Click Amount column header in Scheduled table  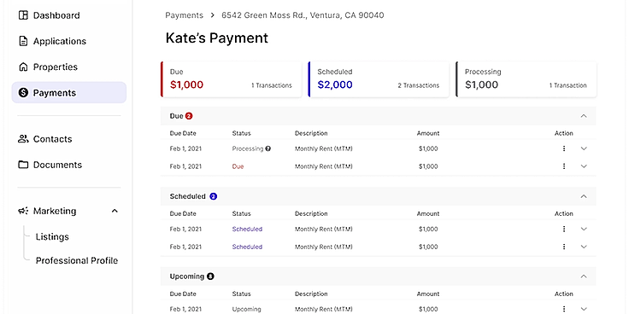click(428, 214)
